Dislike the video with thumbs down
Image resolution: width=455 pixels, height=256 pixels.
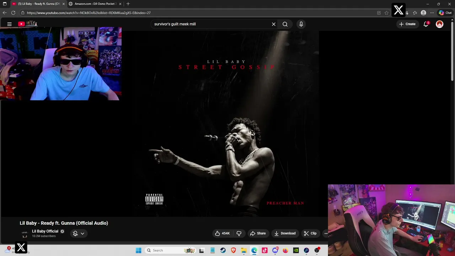239,233
